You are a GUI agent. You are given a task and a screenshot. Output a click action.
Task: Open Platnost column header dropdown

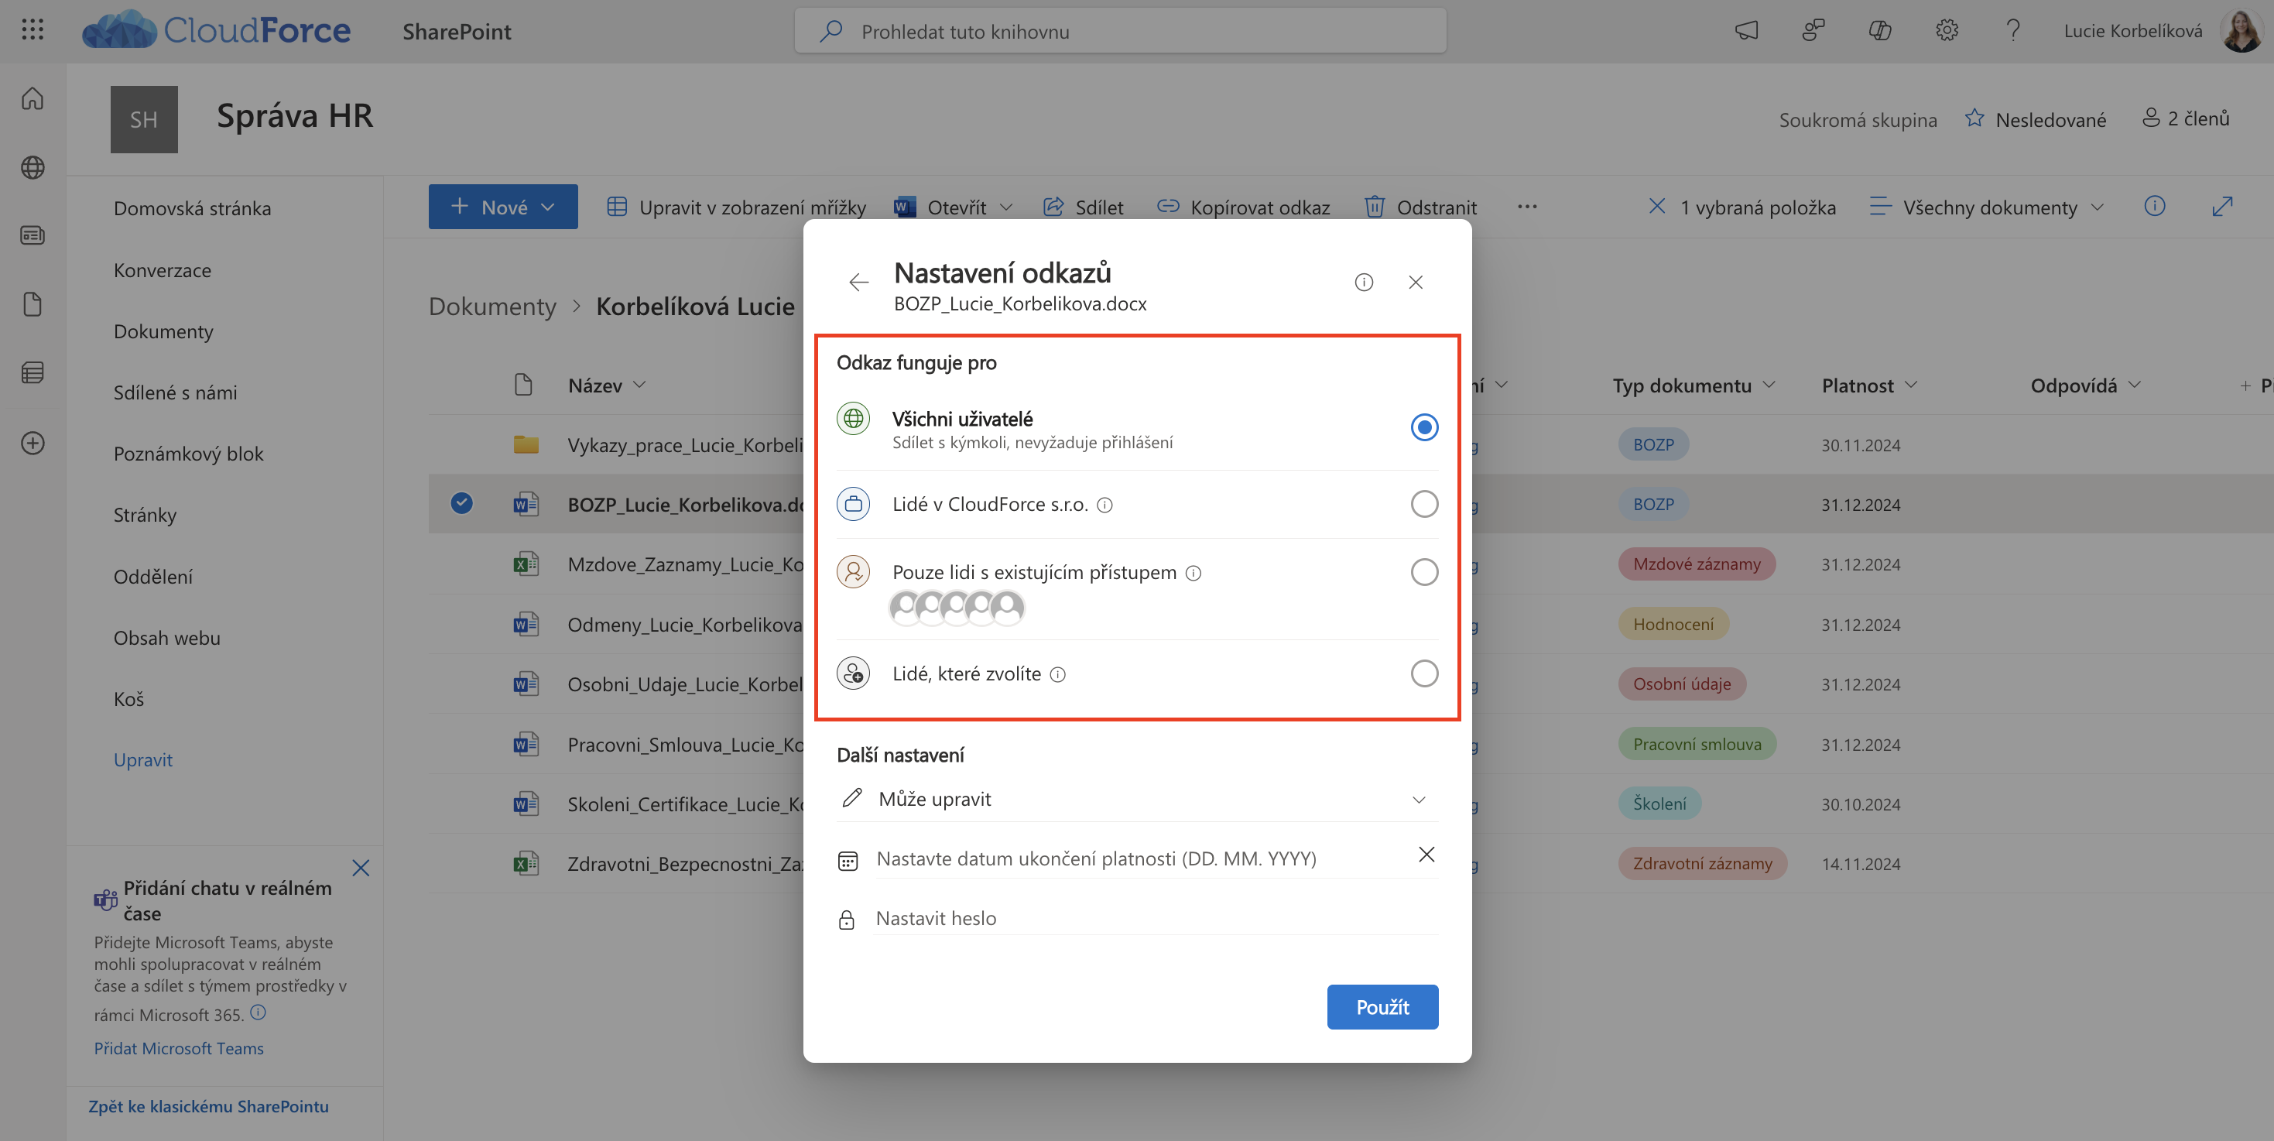[x=1868, y=385]
